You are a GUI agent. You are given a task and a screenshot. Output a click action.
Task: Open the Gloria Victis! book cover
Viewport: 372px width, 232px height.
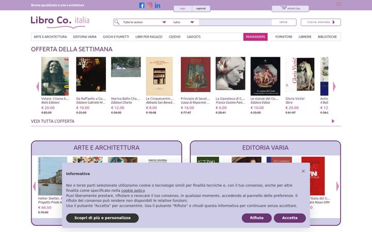[300, 74]
